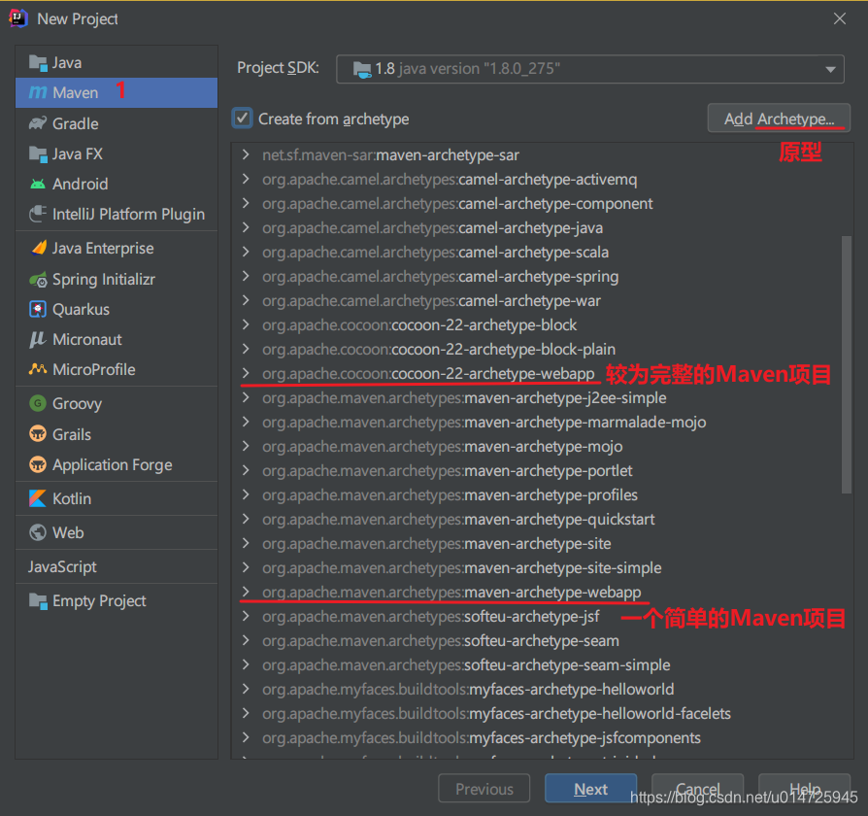Click the Web globe icon
The width and height of the screenshot is (868, 816).
click(x=38, y=532)
